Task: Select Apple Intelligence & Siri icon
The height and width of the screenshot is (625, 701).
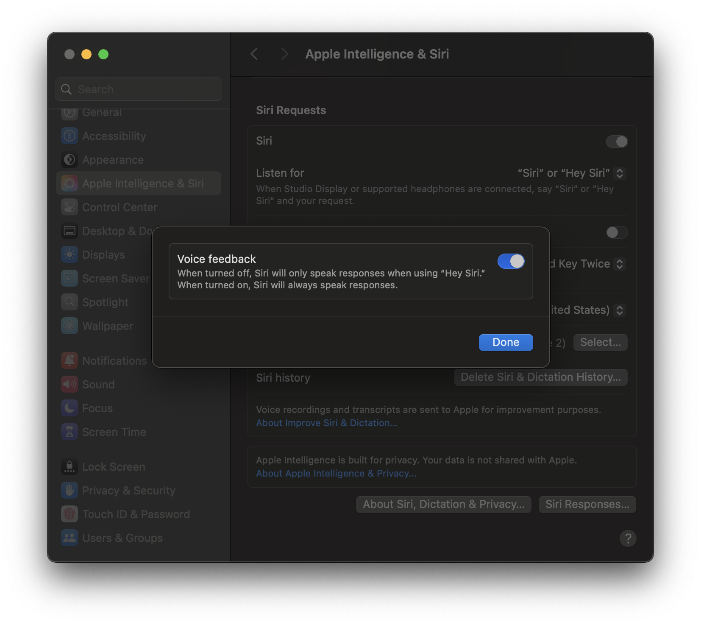Action: (70, 183)
